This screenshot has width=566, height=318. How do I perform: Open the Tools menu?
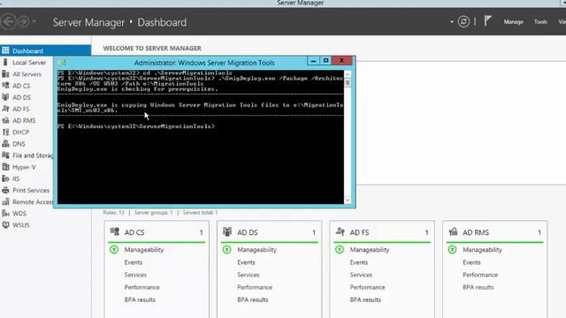click(540, 22)
